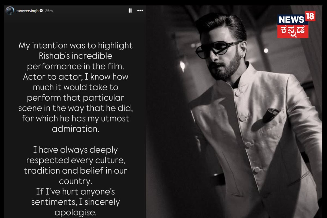This screenshot has width=327, height=218.
Task: Click the word 'apologise.' at the bottom
Action: coord(75,213)
